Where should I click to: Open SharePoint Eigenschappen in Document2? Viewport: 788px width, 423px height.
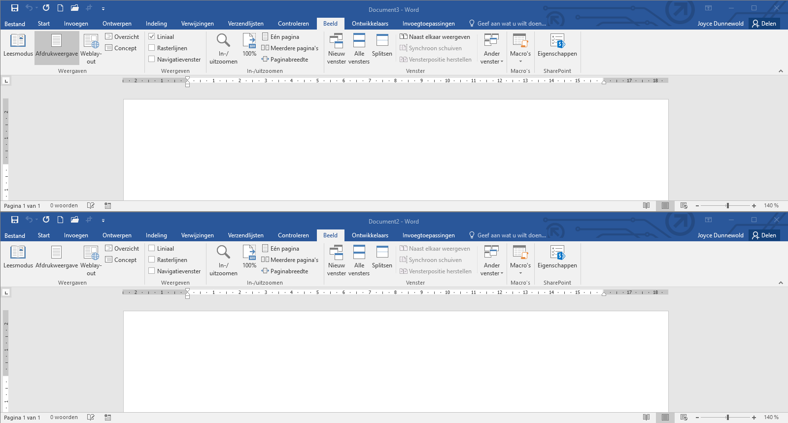[557, 257]
